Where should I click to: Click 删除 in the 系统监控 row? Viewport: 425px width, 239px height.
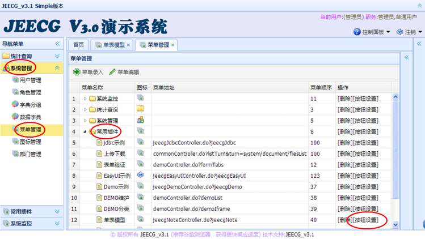click(x=345, y=99)
